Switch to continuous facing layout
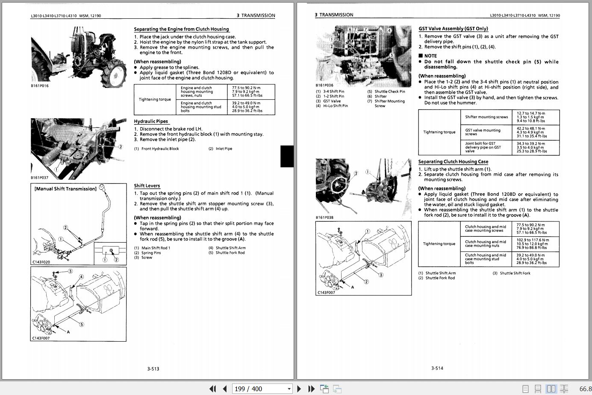 pos(564,389)
